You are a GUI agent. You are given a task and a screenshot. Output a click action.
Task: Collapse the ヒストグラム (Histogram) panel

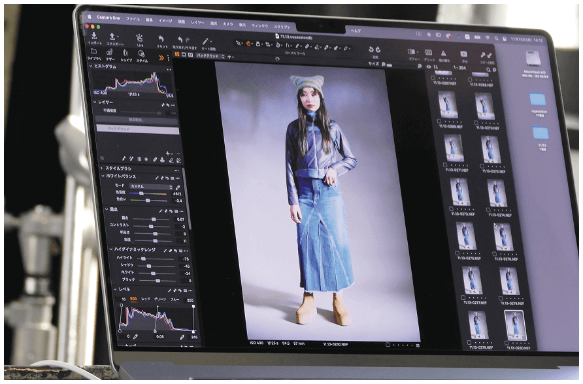pos(91,67)
